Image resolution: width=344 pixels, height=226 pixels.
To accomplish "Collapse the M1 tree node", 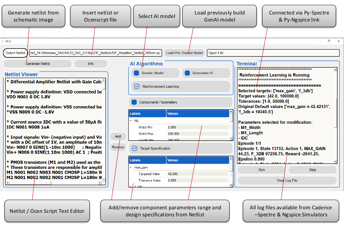I will 130,121.
